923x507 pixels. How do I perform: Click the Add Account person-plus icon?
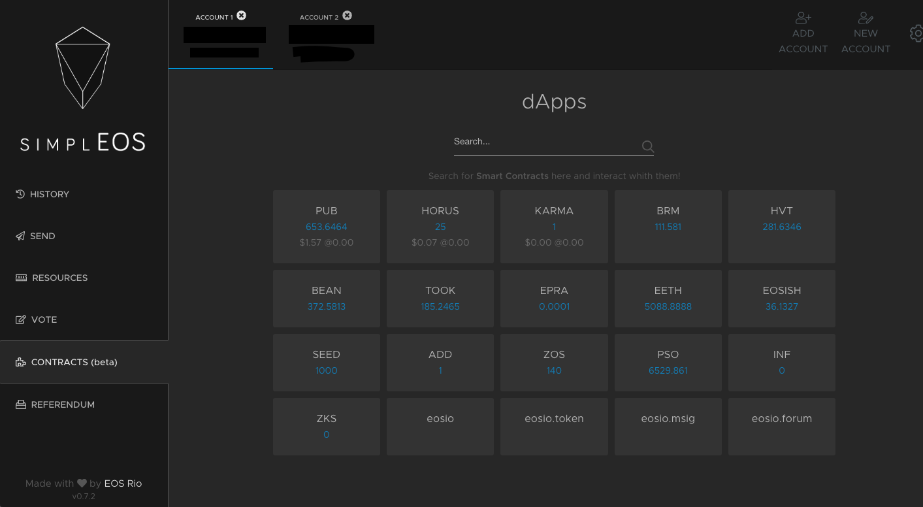pos(803,18)
